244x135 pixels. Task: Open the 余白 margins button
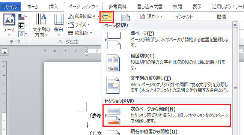click(59, 25)
